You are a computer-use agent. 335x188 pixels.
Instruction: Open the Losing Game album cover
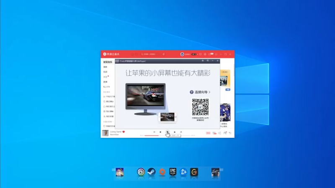[106, 133]
